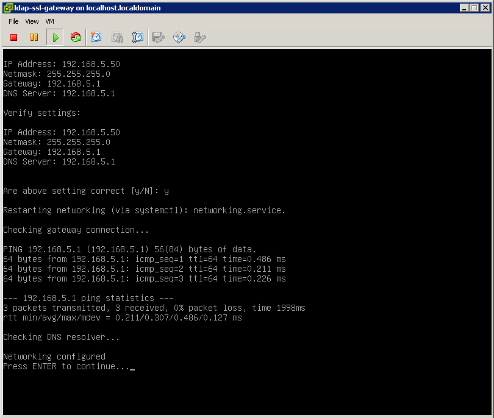Screen dimensions: 494x418
Task: Open the File menu
Action: (x=13, y=21)
